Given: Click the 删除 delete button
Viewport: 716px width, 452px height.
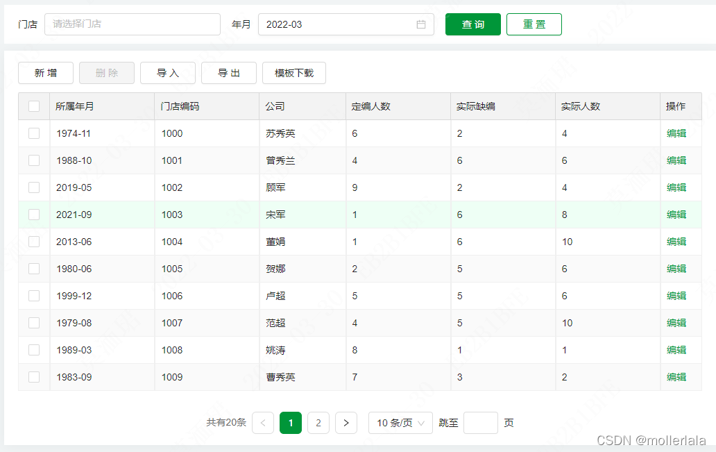Looking at the screenshot, I should 107,73.
